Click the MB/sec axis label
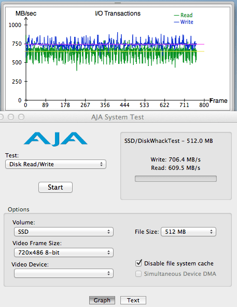 pyautogui.click(x=26, y=14)
